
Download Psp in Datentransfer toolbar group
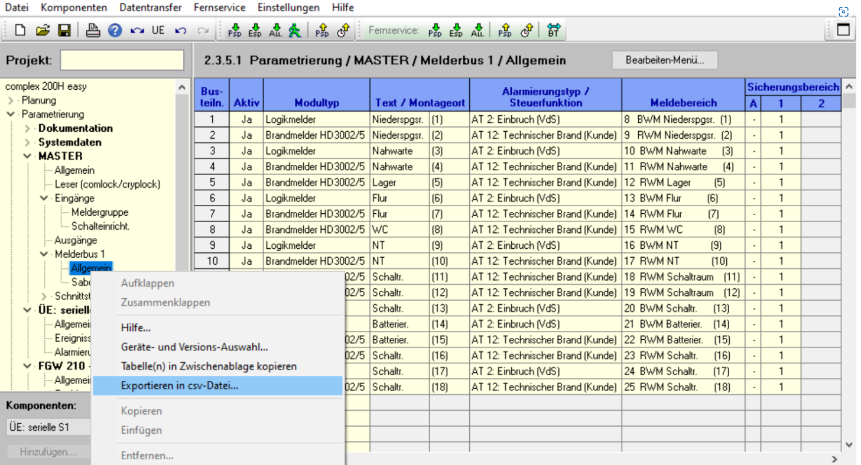pyautogui.click(x=235, y=30)
